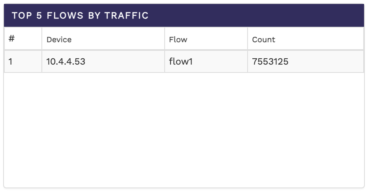Click divider between # and Device headers

click(42, 39)
